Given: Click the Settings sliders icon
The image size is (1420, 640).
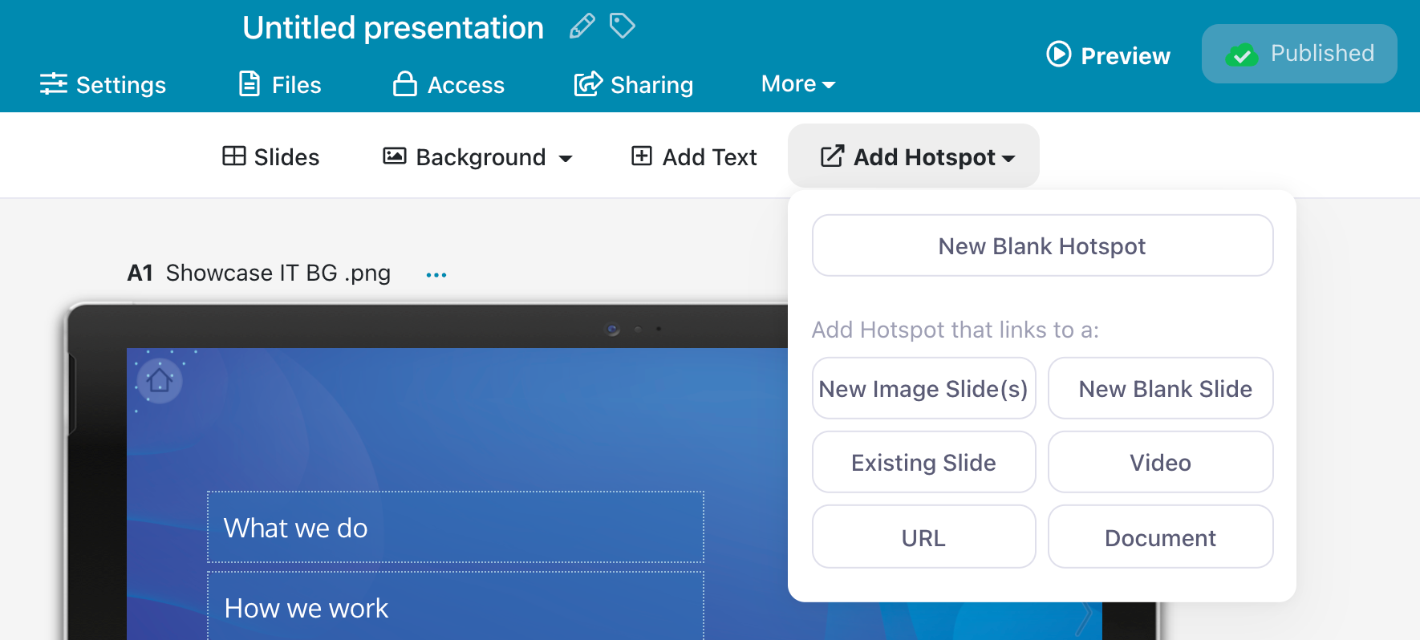Looking at the screenshot, I should [x=54, y=83].
